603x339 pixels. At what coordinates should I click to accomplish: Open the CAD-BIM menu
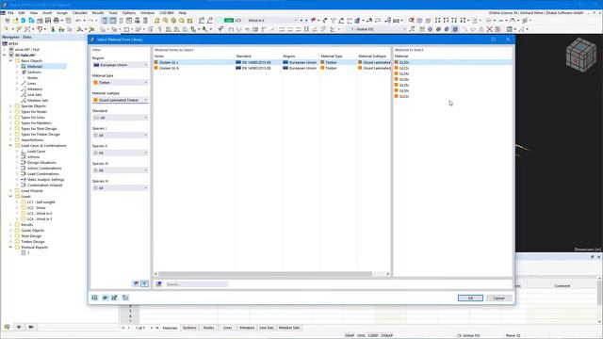pos(167,12)
